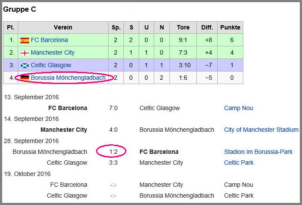Screen dimensions: 302x205
Task: Click the Verein column header
Action: tap(63, 27)
